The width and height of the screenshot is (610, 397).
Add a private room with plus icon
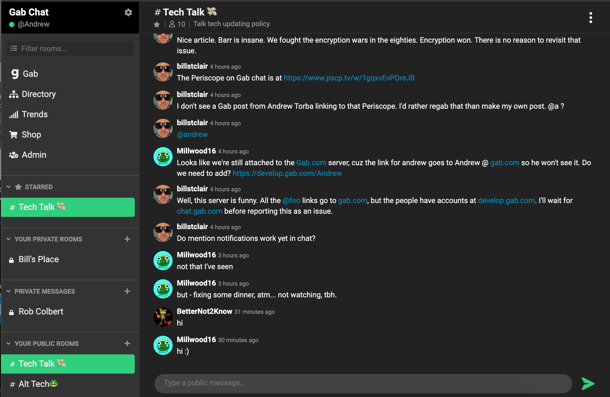(127, 239)
